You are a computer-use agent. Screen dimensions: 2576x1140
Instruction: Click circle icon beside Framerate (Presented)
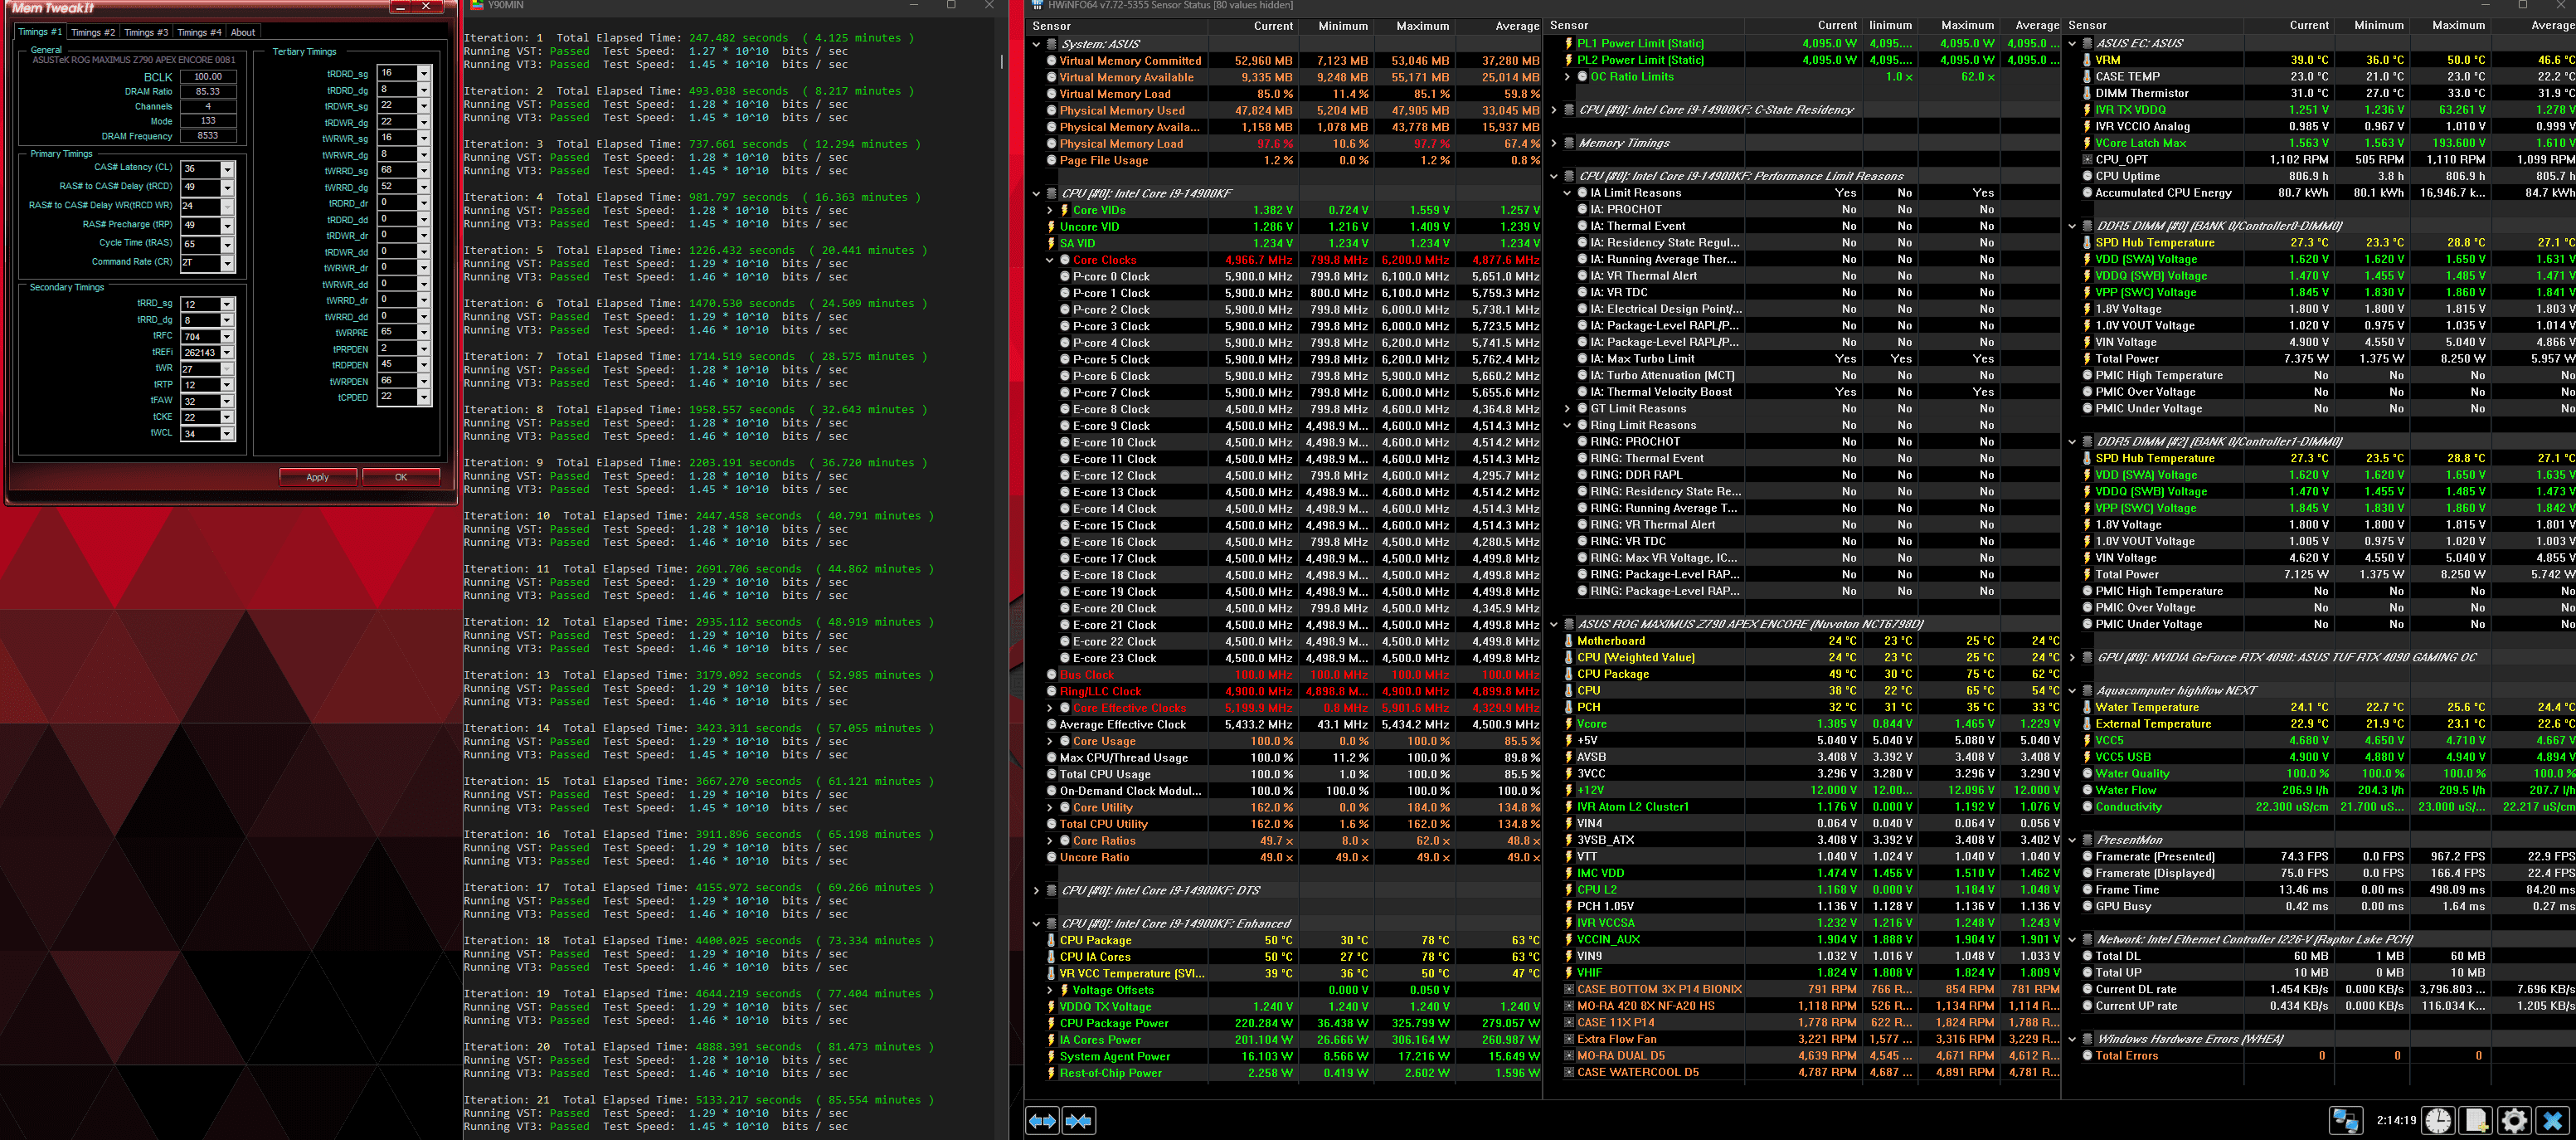point(2087,856)
